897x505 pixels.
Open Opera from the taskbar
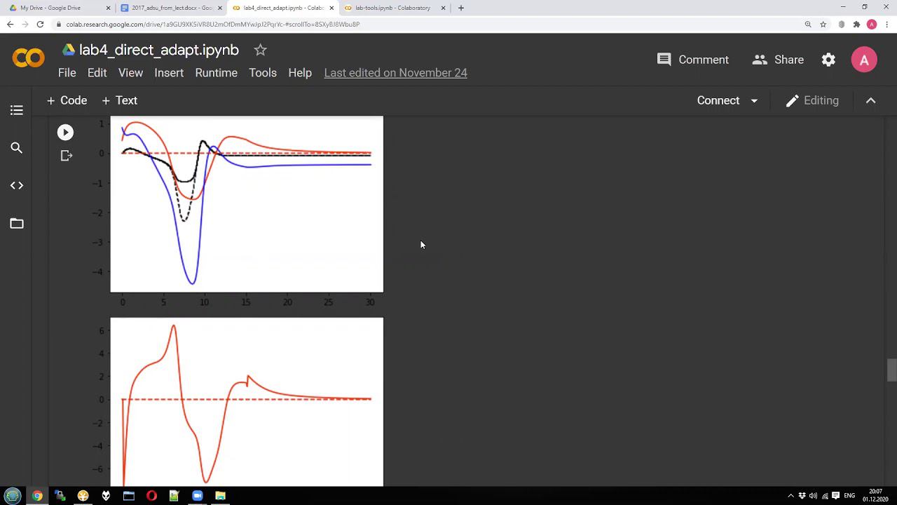(151, 496)
